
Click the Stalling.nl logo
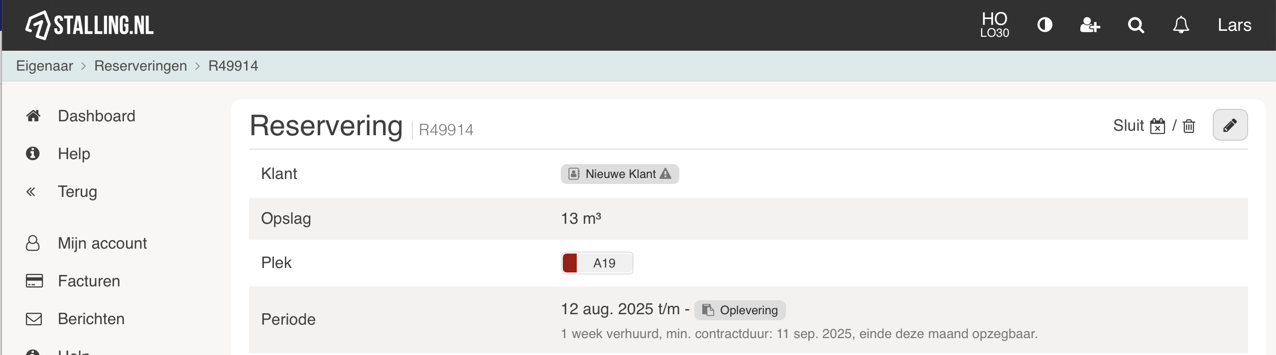pyautogui.click(x=90, y=25)
